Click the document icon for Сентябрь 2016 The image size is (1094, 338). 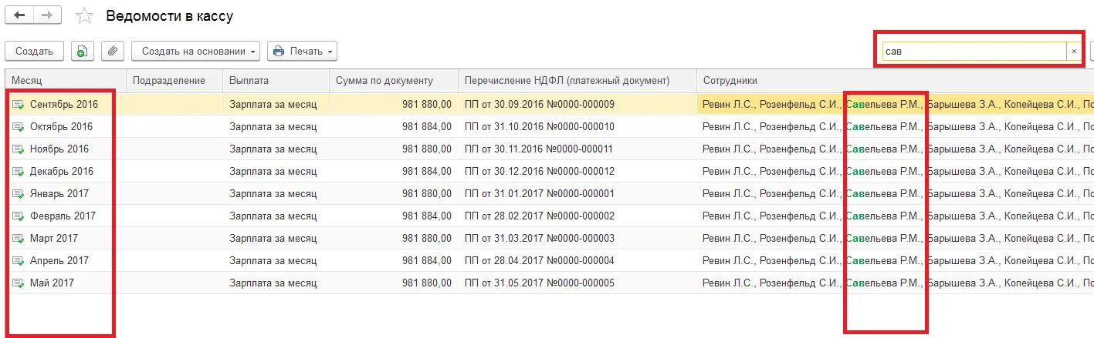click(19, 104)
